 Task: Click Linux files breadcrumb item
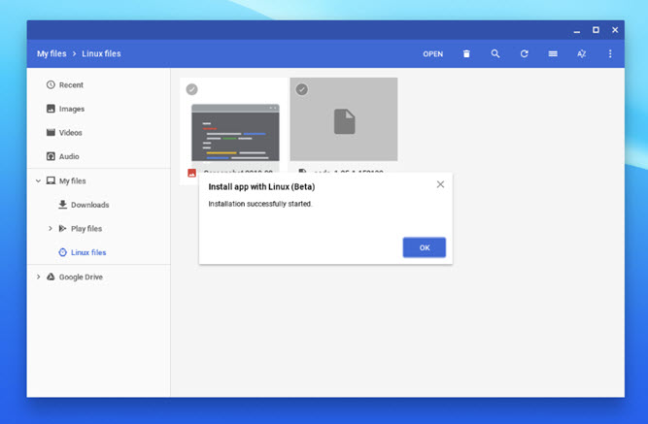pos(102,54)
